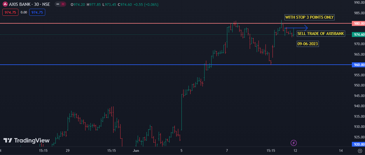Click the "Jun" label on time axis
Screen dimensions: 365x155
[x=136, y=151]
